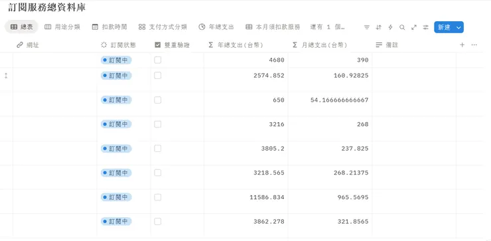Select the 11586.834 yearly total cell
The image size is (491, 241).
tap(246, 201)
